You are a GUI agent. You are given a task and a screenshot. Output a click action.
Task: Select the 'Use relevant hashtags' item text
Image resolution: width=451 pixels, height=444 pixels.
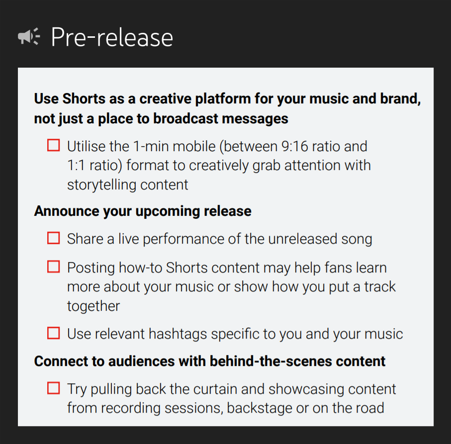click(235, 333)
